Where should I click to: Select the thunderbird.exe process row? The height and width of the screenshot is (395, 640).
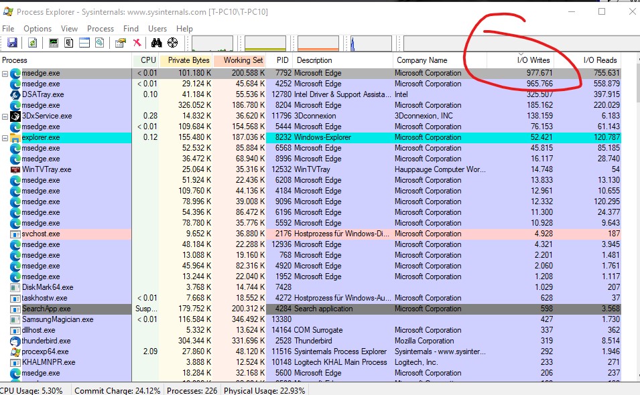tap(310, 341)
